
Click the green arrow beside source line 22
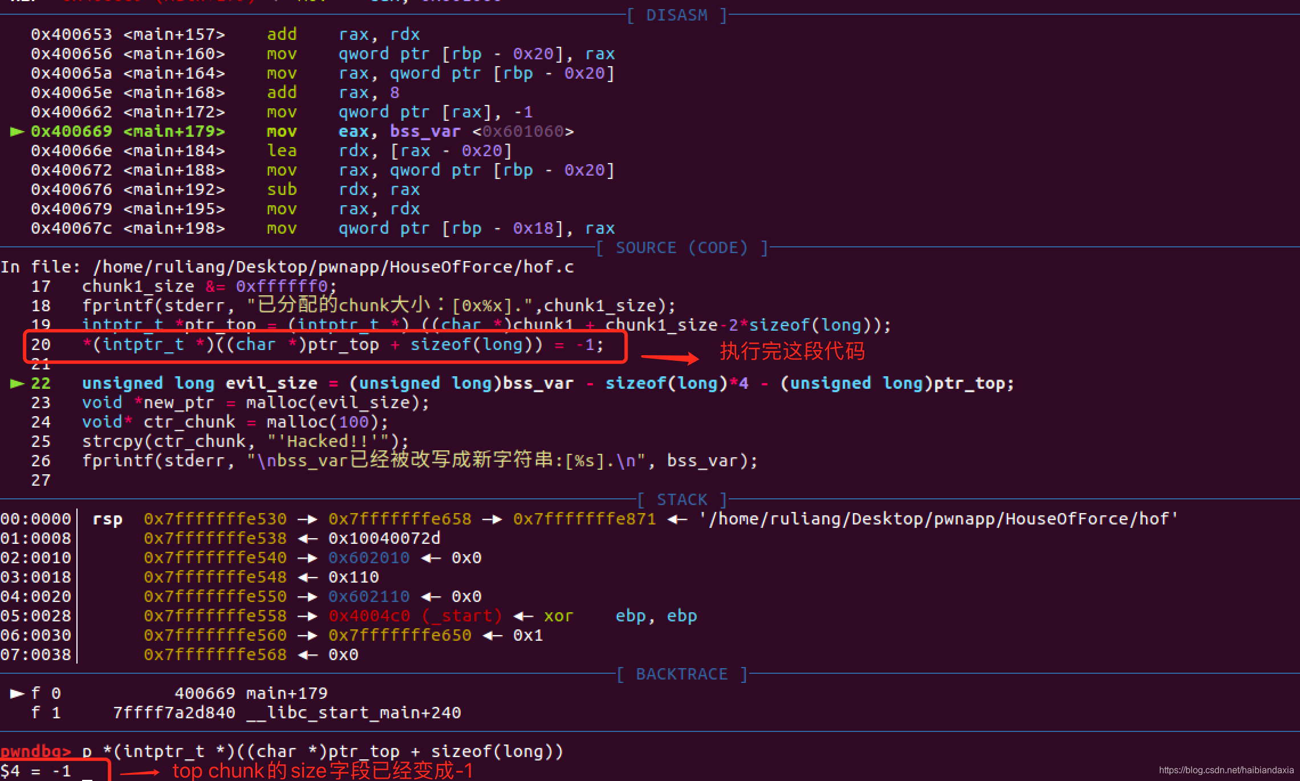17,384
